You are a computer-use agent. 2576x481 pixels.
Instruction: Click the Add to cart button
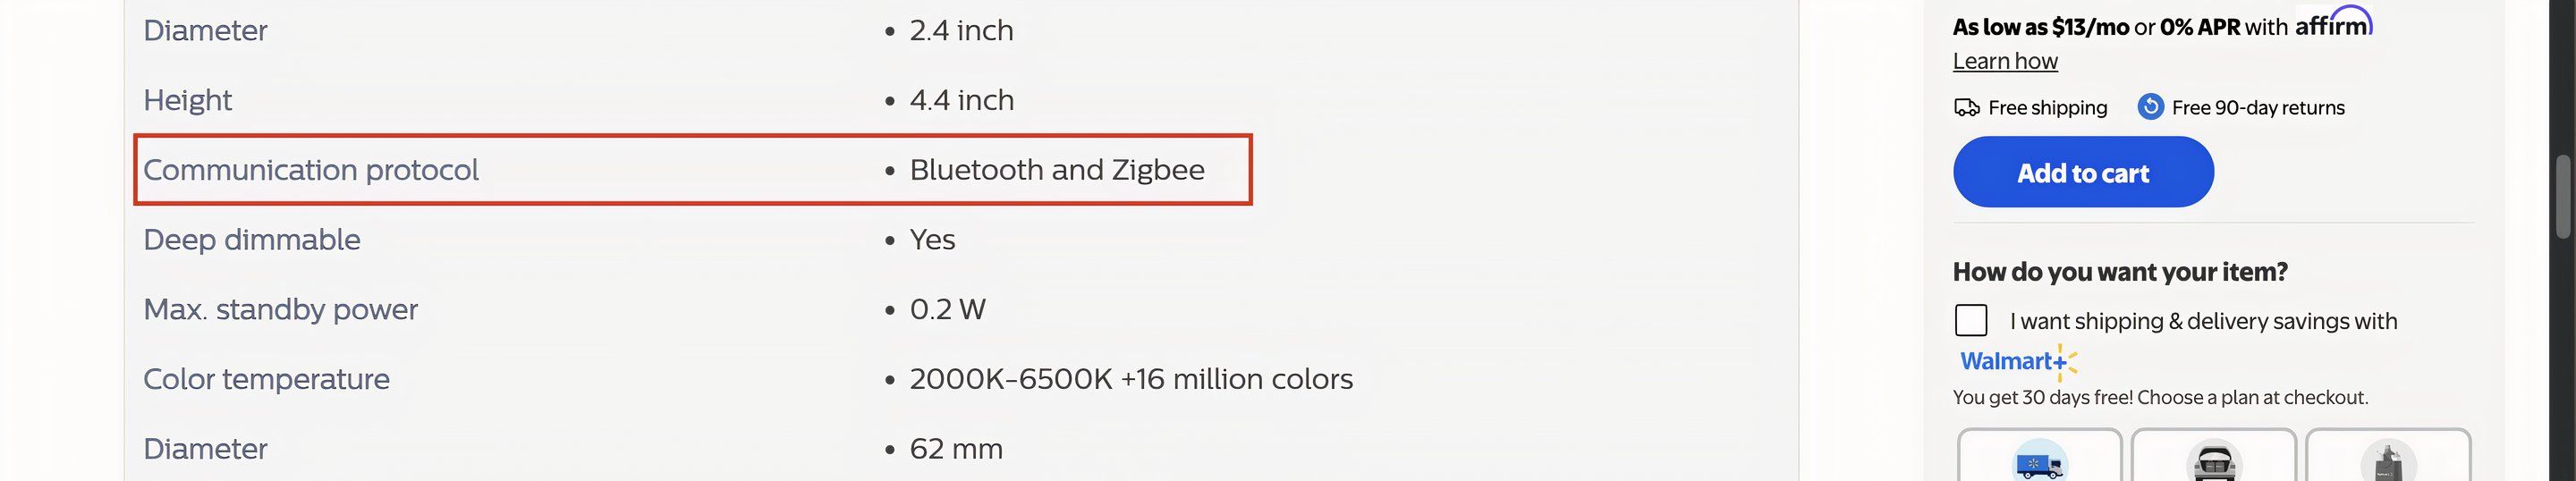(x=2083, y=172)
